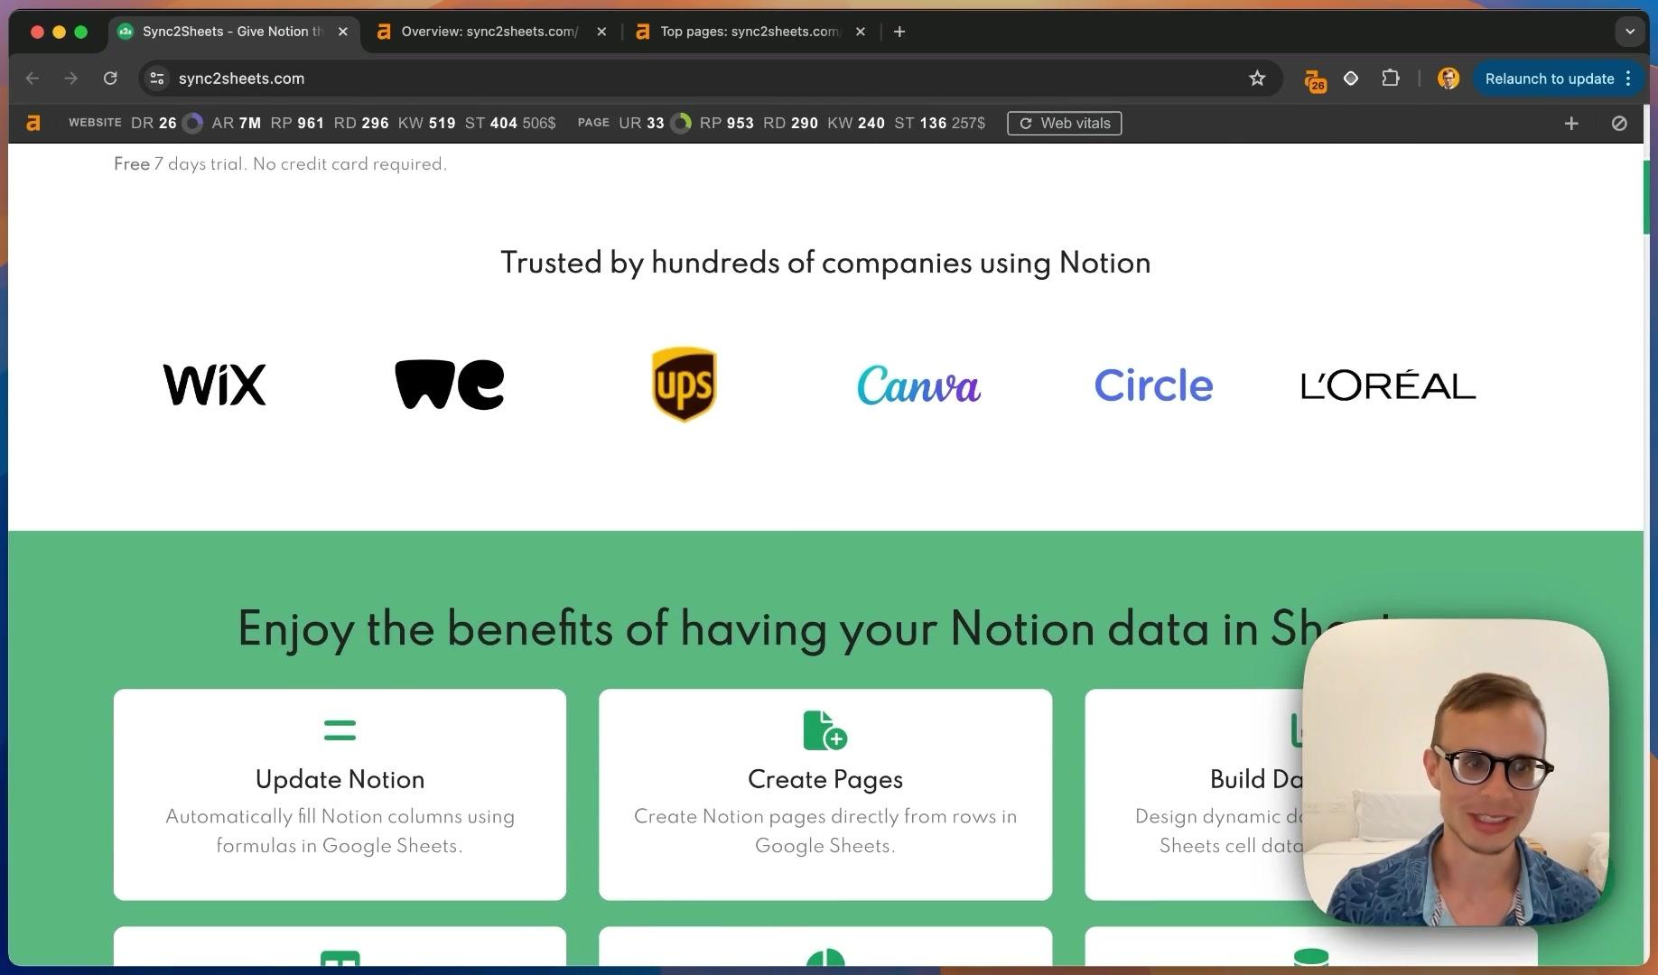Click the Web vitals button
Image resolution: width=1658 pixels, height=975 pixels.
[x=1065, y=123]
